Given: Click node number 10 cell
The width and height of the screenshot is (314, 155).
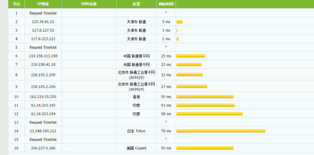Looking at the screenshot, I should click(16, 97).
